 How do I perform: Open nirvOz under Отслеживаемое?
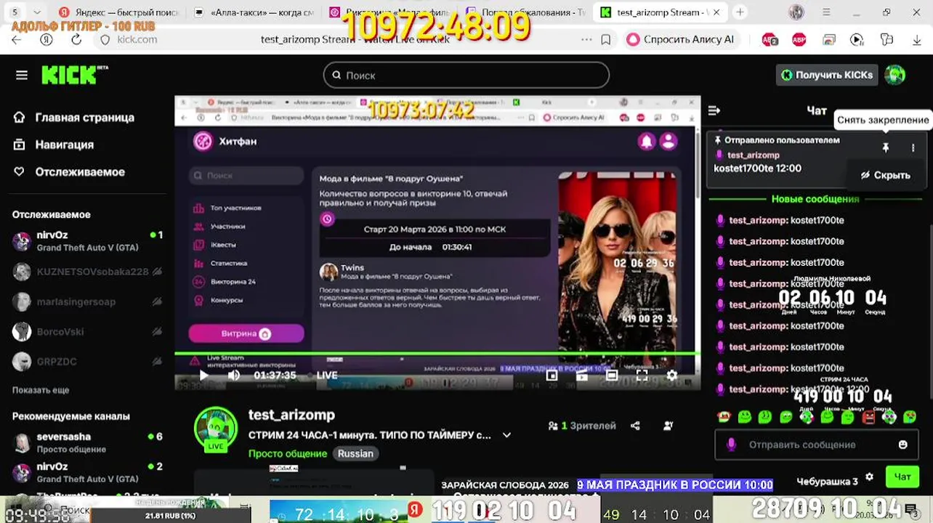tap(87, 241)
